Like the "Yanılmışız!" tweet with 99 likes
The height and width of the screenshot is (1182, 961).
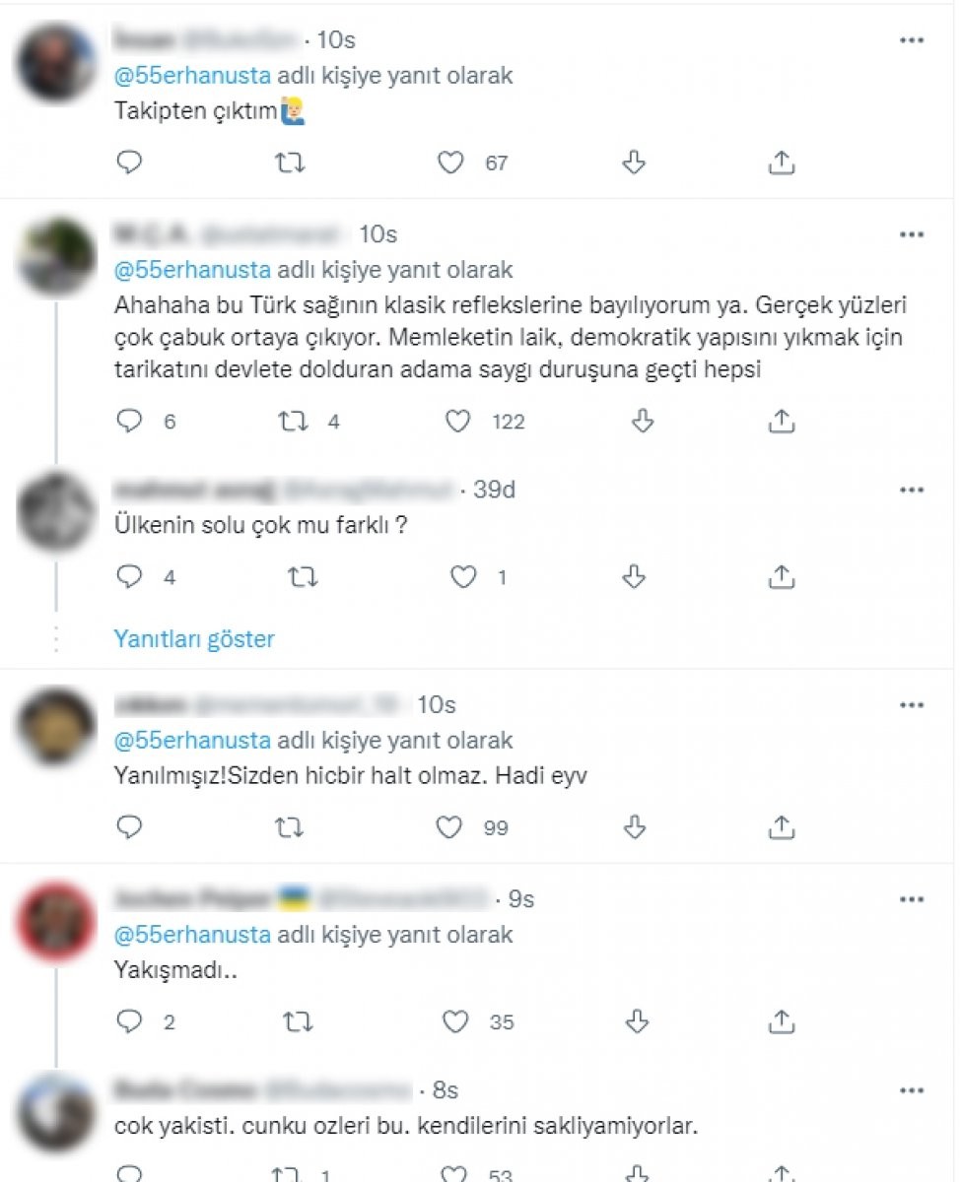[x=449, y=827]
